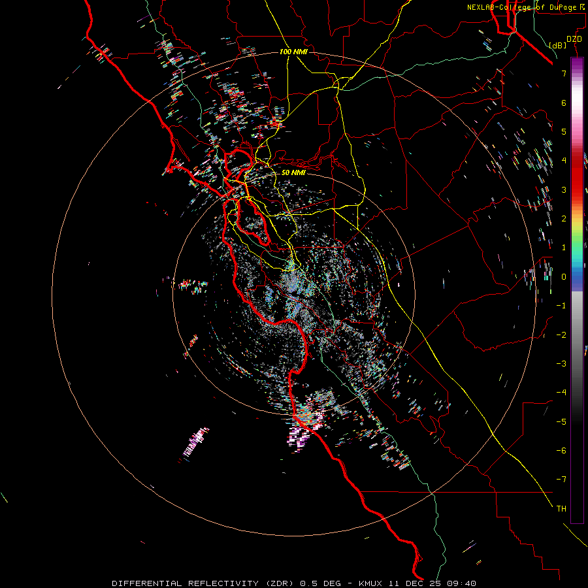The width and height of the screenshot is (588, 588).
Task: Click the 5 dB label on the legend
Action: click(564, 131)
